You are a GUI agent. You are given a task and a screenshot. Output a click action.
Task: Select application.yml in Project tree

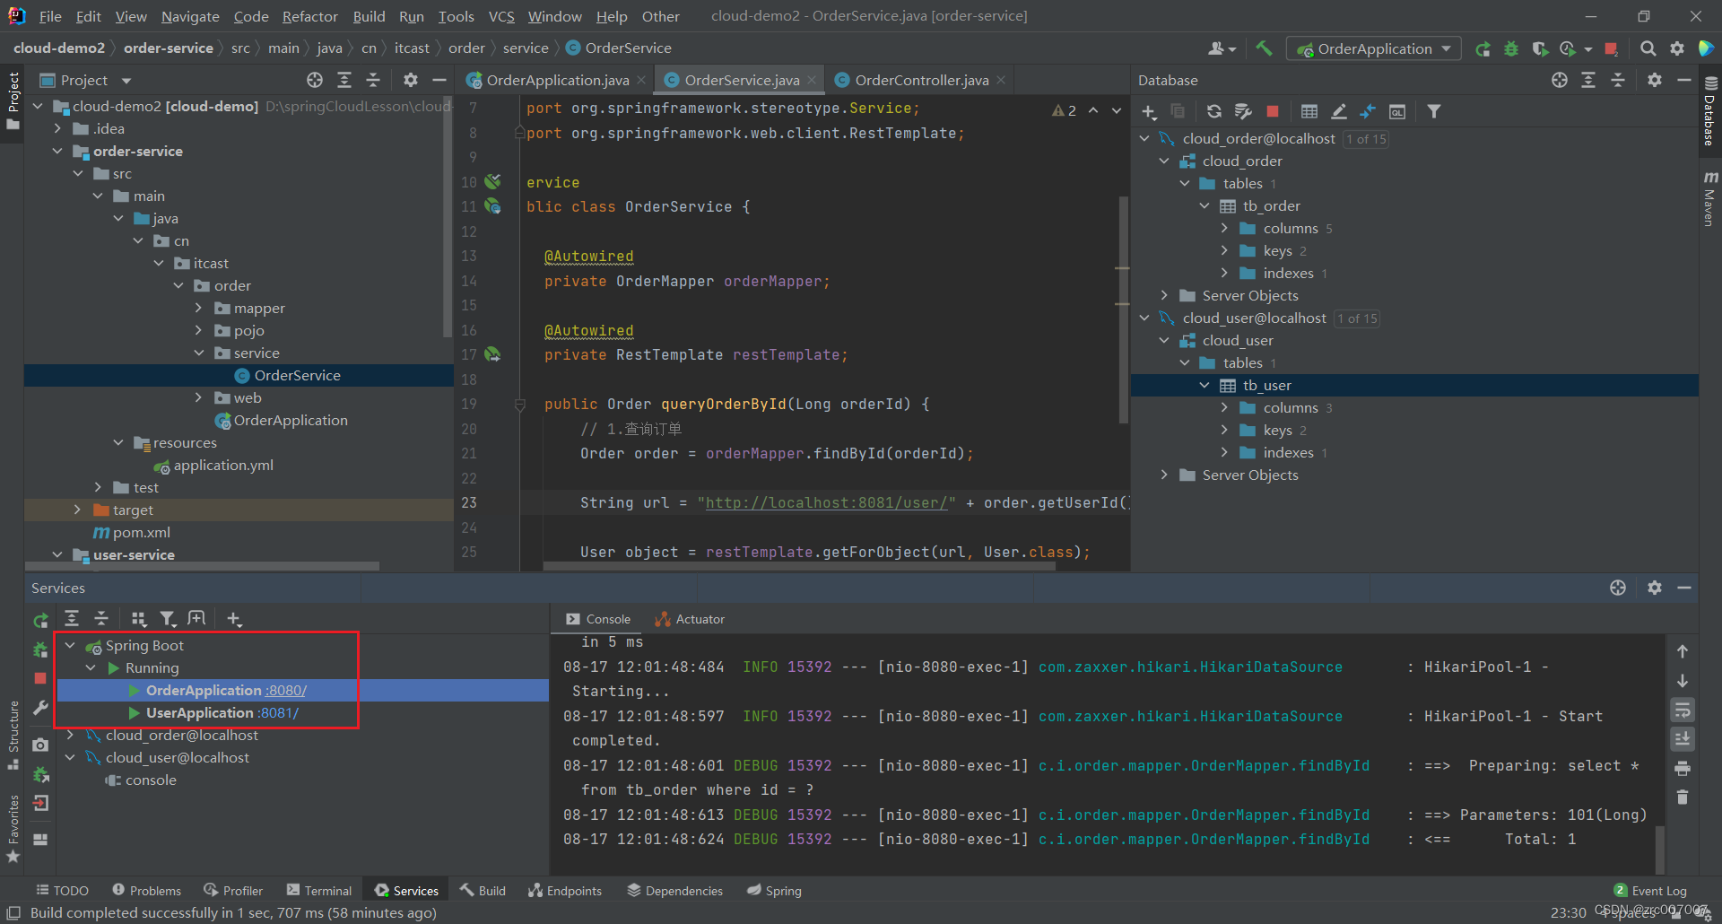tap(223, 465)
